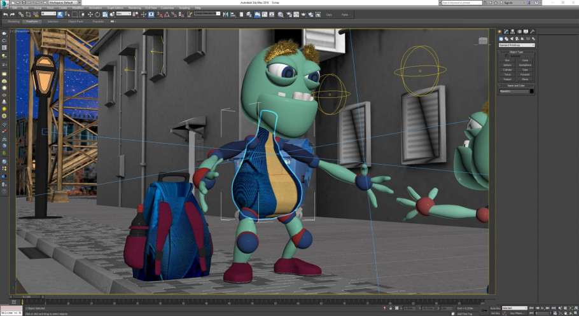This screenshot has width=579, height=316.
Task: Open the Modifiers menu
Action: tap(78, 8)
